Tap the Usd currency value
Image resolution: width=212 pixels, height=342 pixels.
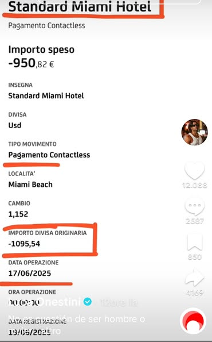pyautogui.click(x=15, y=125)
